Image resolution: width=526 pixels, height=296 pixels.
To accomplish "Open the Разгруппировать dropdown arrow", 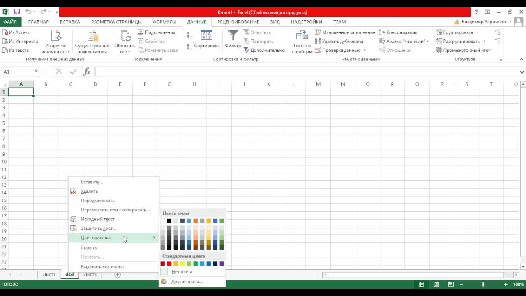I will point(484,41).
